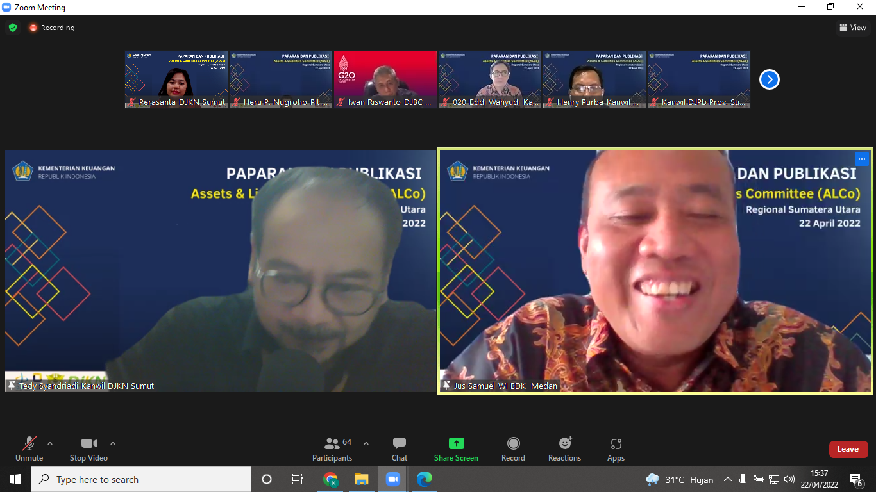
Task: Expand the Participants options arrow
Action: click(x=366, y=443)
